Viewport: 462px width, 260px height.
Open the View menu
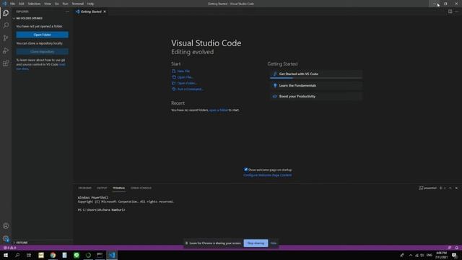click(x=48, y=4)
